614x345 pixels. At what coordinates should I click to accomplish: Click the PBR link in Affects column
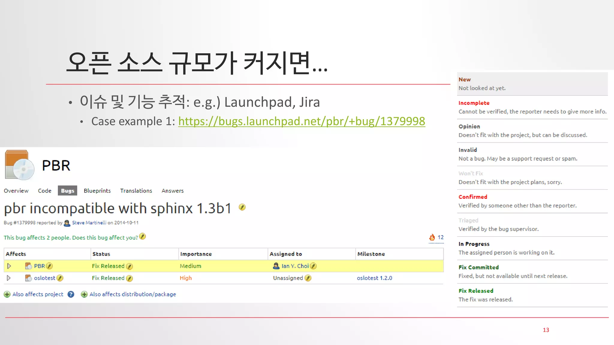point(39,266)
